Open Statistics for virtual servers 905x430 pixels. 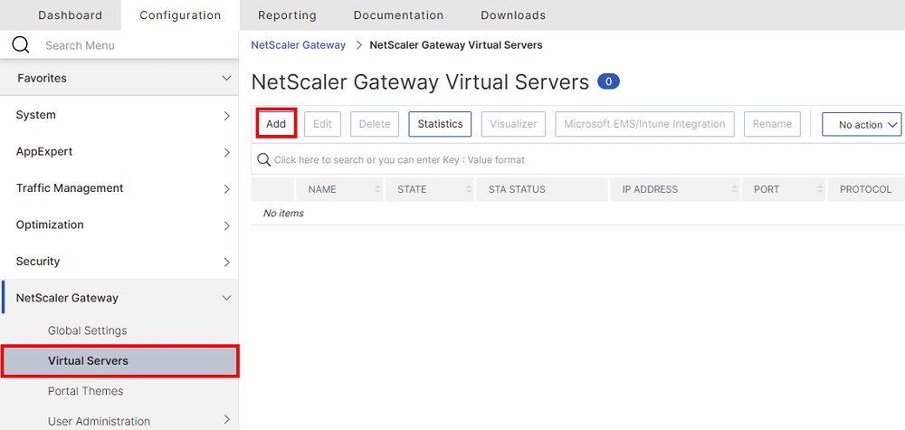[x=440, y=124]
